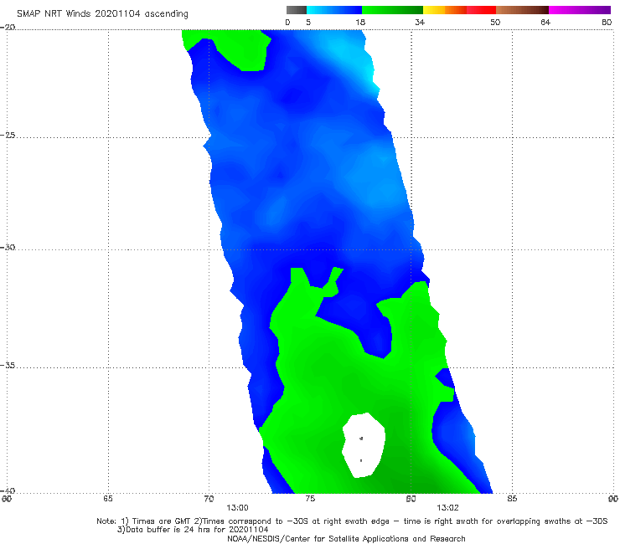This screenshot has height=544, width=620.
Task: Pick the yellow-to-red 34–50 colorbar segment
Action: [459, 10]
